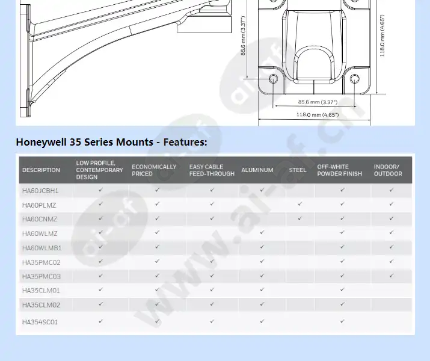The width and height of the screenshot is (430, 361).
Task: Click the Economically Priced checkmark in HA35PMC02 row
Action: pos(157,261)
